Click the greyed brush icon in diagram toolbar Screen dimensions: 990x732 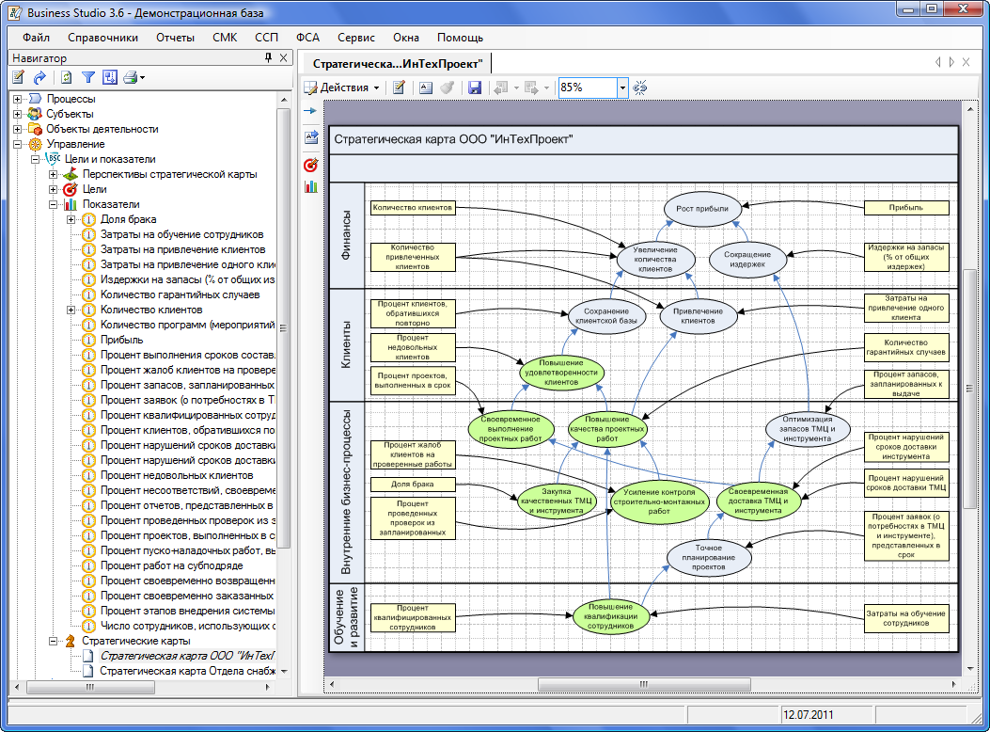(x=448, y=88)
